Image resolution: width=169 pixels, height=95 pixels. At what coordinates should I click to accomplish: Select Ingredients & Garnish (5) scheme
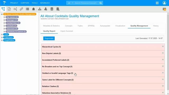[16, 32]
